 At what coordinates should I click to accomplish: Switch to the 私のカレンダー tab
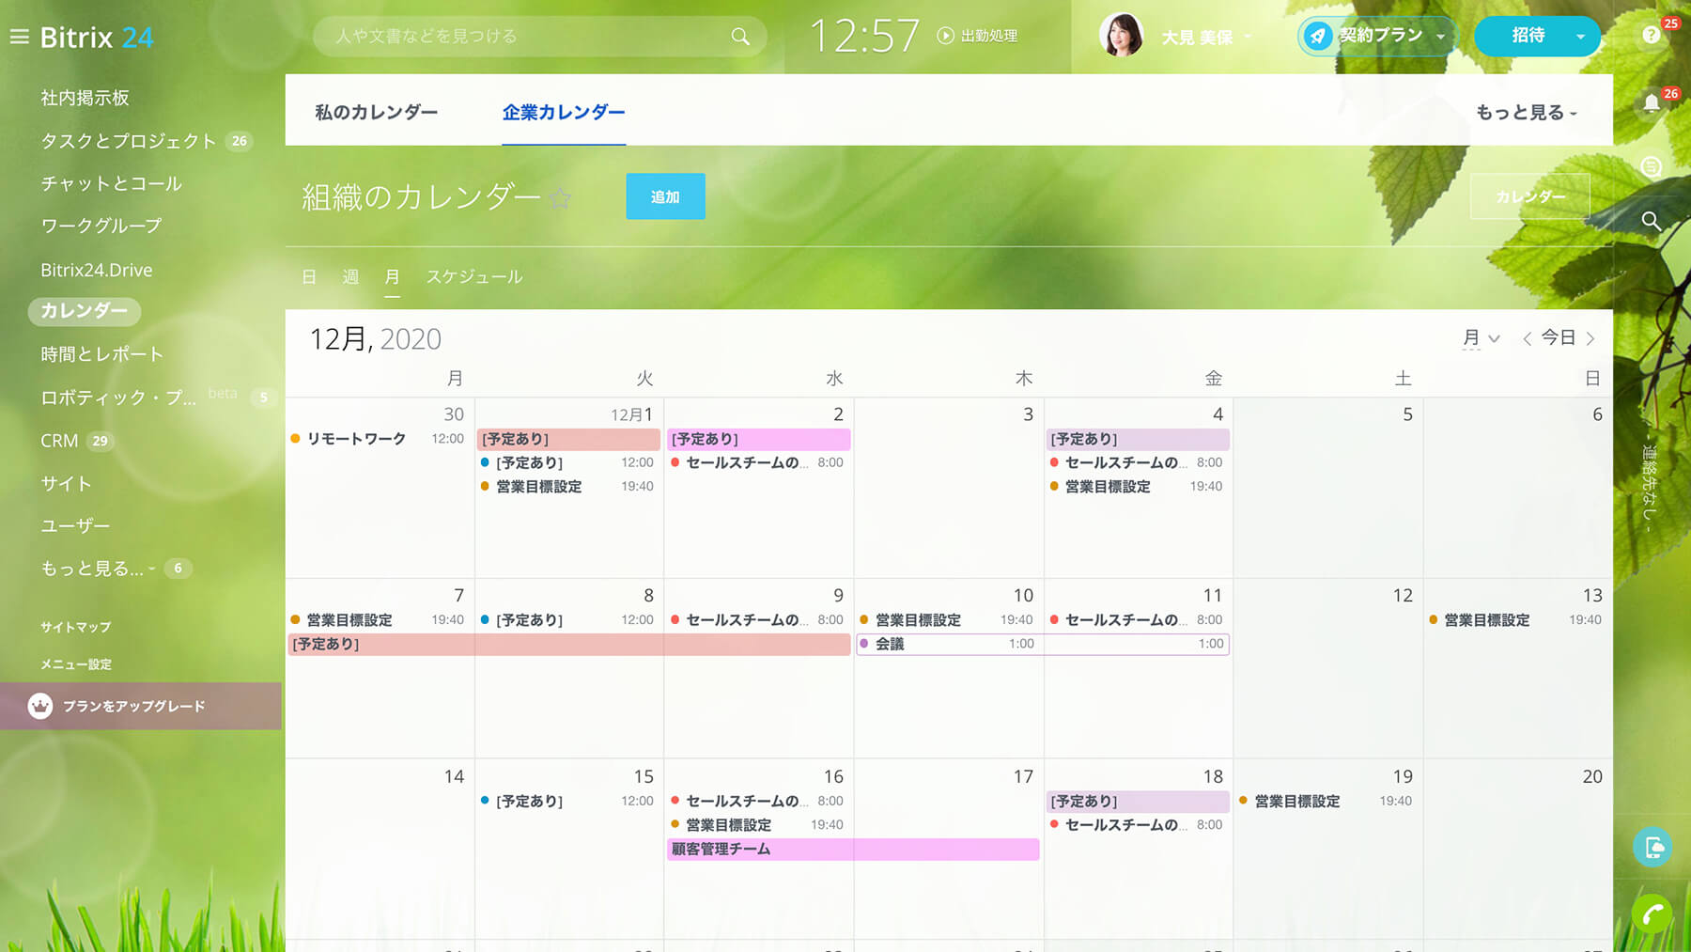pos(376,112)
